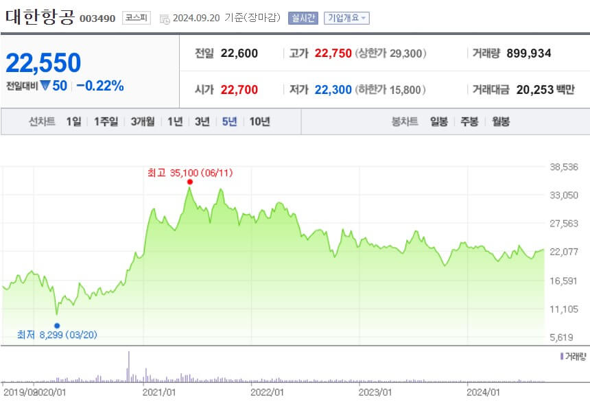The height and width of the screenshot is (402, 590).
Task: Click the red 최고 35,100 peak marker
Action: 190,182
